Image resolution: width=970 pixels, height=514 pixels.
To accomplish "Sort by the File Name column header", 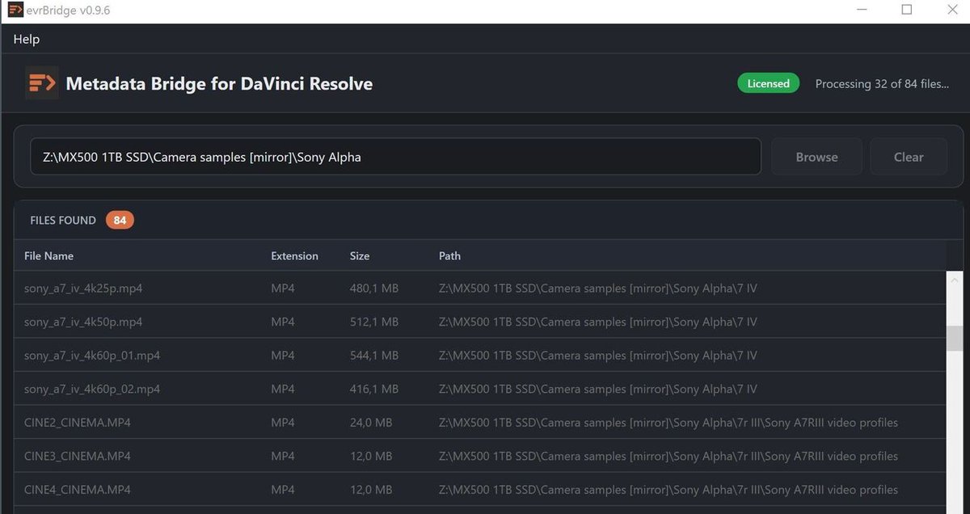I will pyautogui.click(x=48, y=255).
